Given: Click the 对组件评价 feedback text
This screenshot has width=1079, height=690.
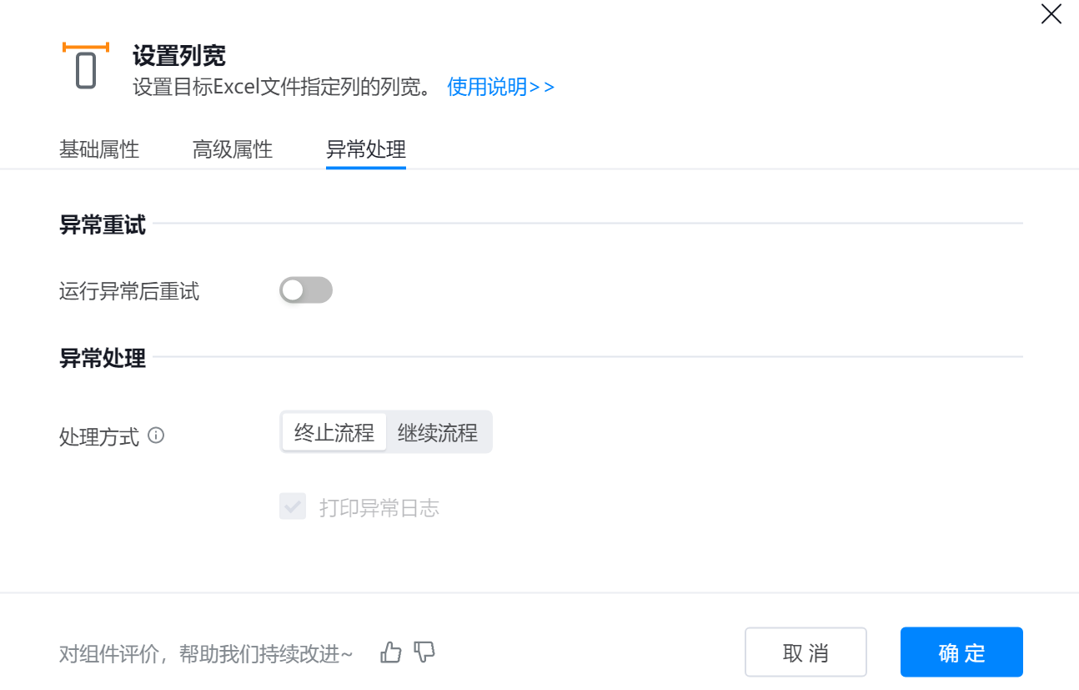Looking at the screenshot, I should tap(206, 653).
